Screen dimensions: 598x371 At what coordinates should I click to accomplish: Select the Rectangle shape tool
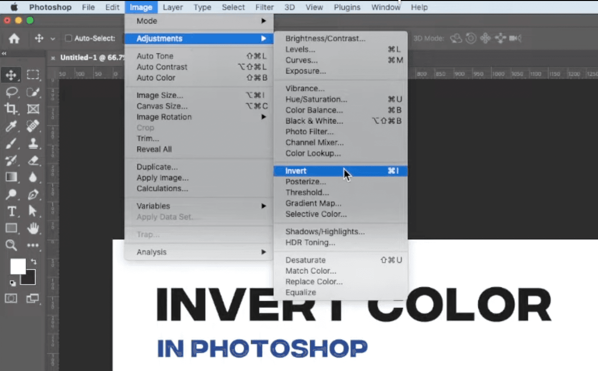11,228
